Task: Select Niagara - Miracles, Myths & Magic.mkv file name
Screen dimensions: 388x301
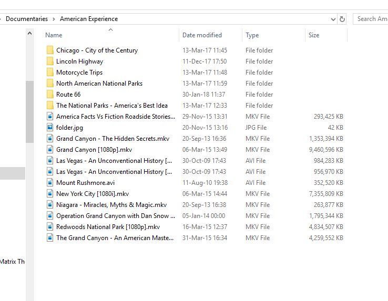Action: coord(111,205)
